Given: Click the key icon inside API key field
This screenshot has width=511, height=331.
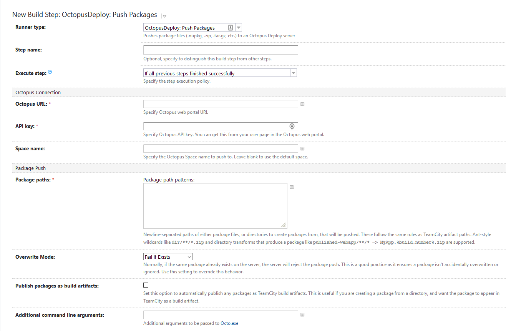Looking at the screenshot, I should click(292, 126).
